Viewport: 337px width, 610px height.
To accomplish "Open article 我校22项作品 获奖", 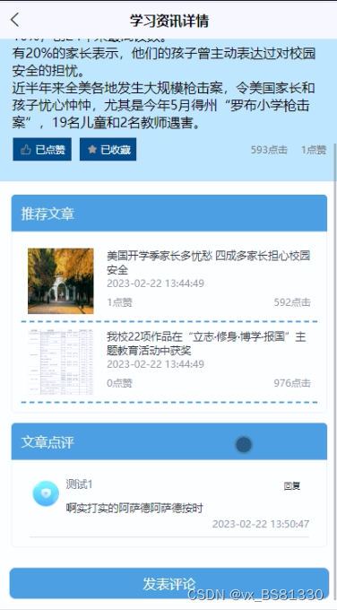I will click(206, 344).
